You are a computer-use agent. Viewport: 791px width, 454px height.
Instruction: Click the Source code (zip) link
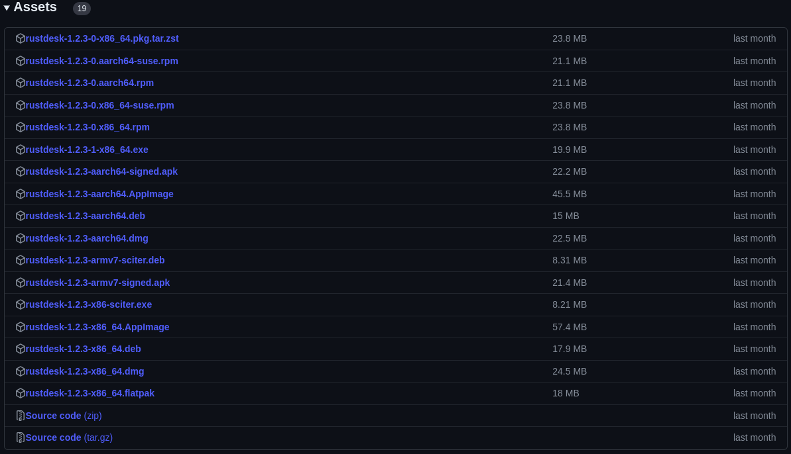tap(64, 416)
